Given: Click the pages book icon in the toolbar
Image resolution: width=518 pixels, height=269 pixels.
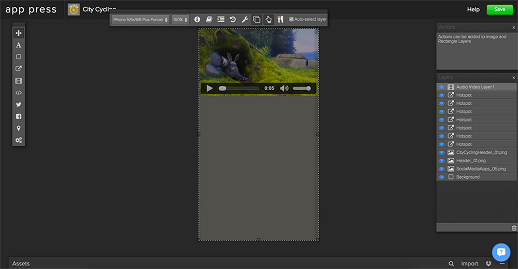Looking at the screenshot, I should click(209, 20).
